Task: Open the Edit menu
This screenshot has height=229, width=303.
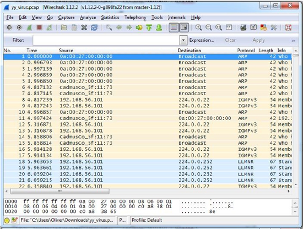Action: 23,18
